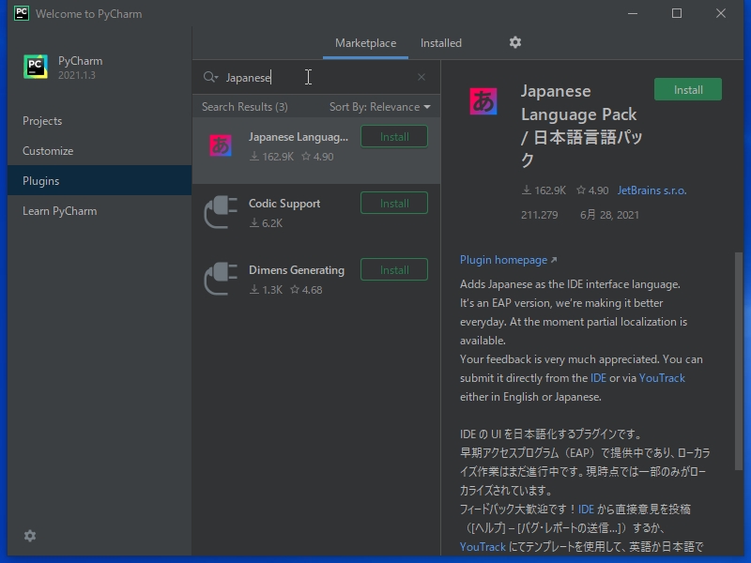The width and height of the screenshot is (751, 563).
Task: Open the Projects section
Action: (100, 121)
